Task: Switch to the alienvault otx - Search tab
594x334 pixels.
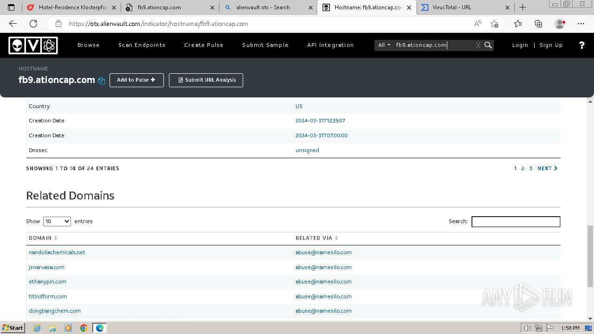Action: (x=268, y=7)
